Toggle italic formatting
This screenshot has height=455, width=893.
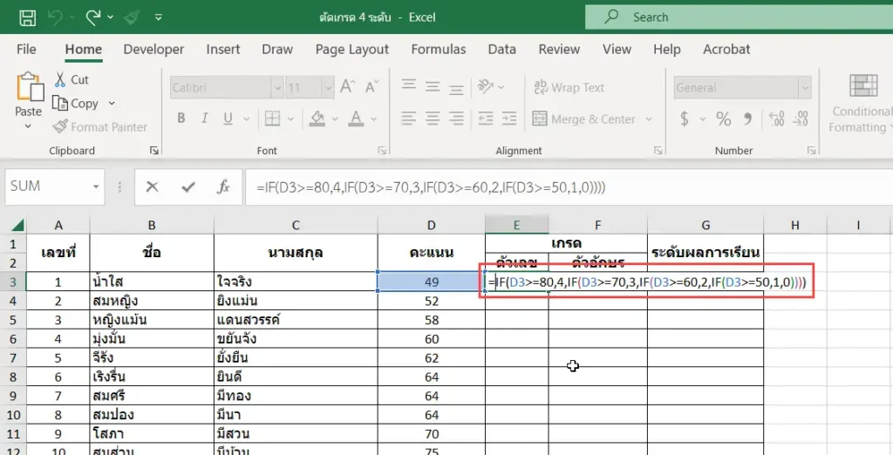204,119
